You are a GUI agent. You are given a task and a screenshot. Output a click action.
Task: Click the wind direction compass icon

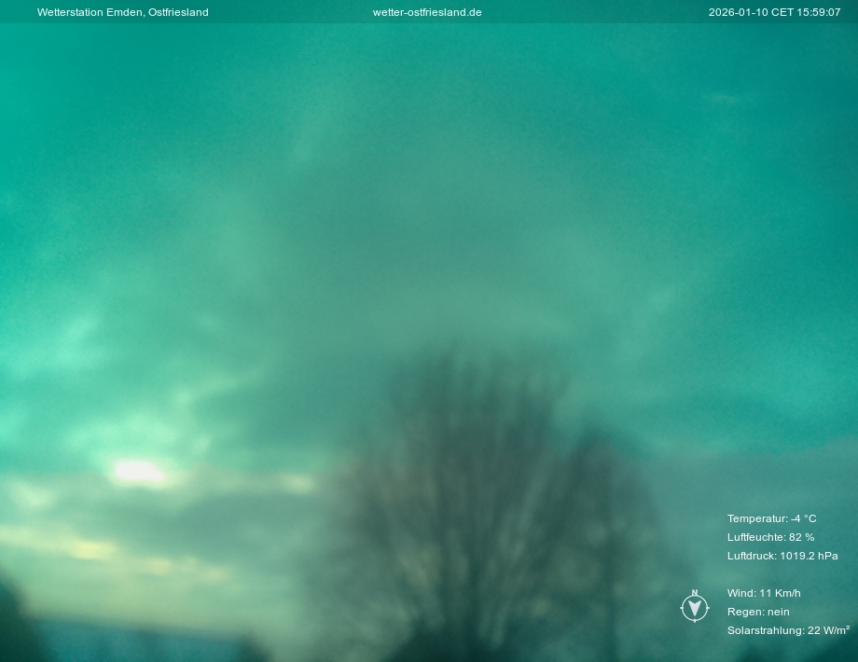pos(695,609)
